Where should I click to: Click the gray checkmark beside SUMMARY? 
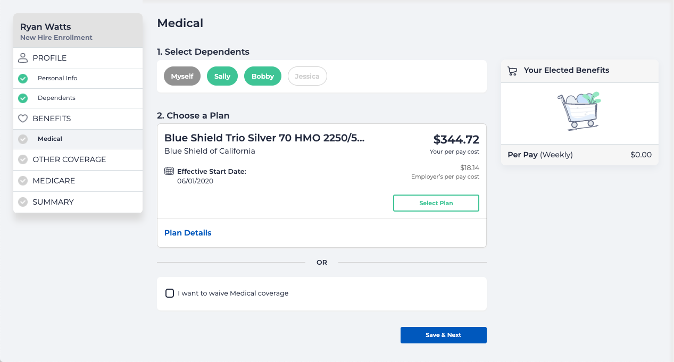point(22,202)
